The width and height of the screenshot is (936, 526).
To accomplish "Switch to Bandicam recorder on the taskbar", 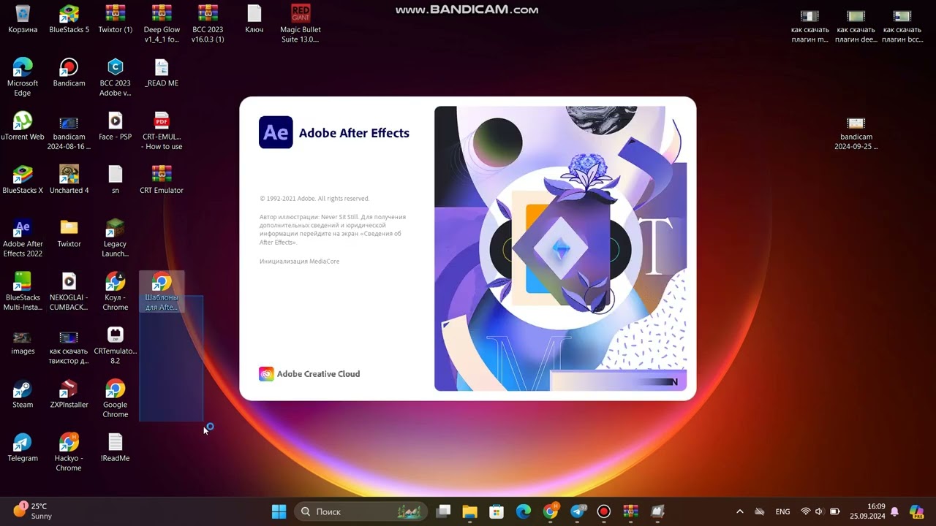I will [604, 511].
